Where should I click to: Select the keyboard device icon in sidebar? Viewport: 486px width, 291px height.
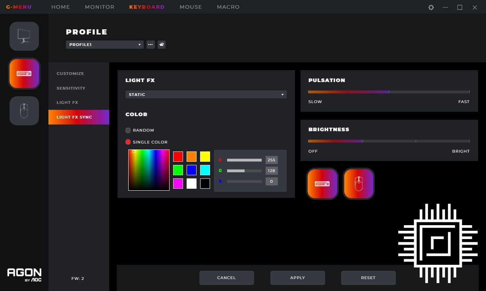coord(24,73)
